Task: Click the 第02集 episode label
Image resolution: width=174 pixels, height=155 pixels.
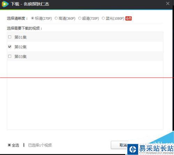Action: [x=21, y=47]
